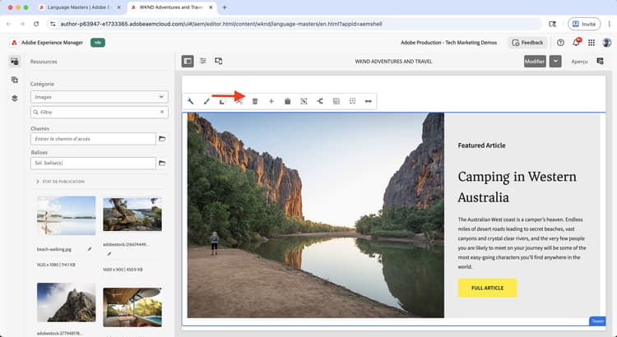Paste component using clipboard icon

(x=288, y=101)
